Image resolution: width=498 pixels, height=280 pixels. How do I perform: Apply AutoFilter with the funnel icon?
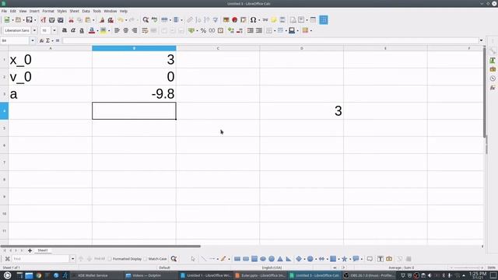(216, 20)
